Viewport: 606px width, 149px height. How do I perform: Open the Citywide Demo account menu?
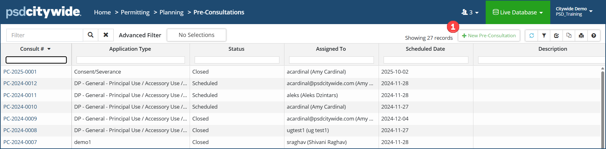tap(574, 12)
